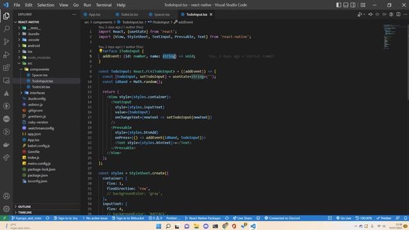The image size is (409, 230).
Task: Open the Remote Explorer view
Action: 6,80
